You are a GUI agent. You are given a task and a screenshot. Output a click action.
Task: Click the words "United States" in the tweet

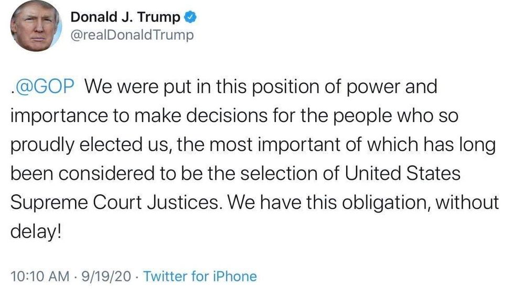[x=403, y=173]
